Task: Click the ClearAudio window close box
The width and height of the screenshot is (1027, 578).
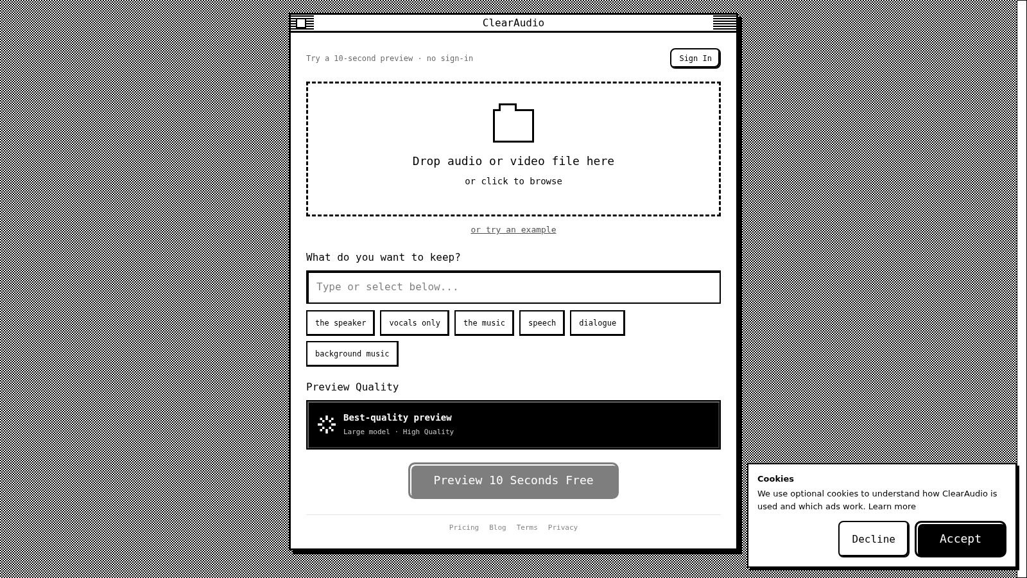Action: click(x=301, y=23)
